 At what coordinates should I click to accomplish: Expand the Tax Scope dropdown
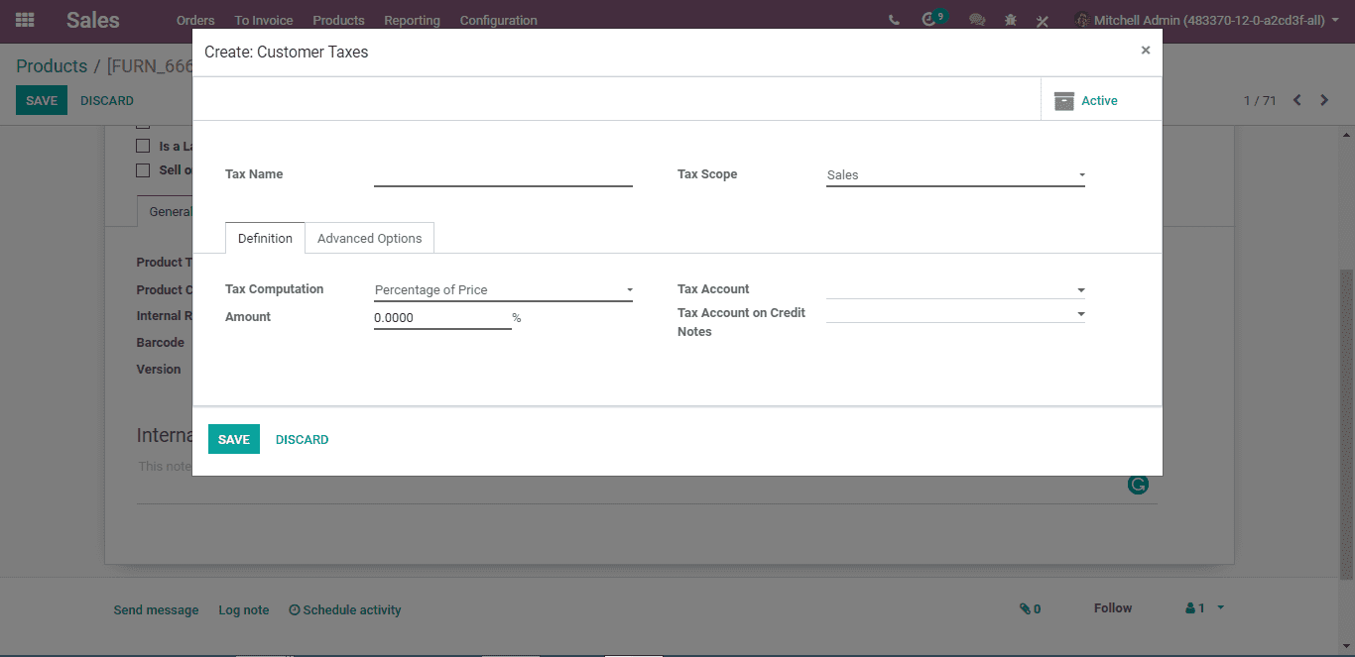[x=955, y=175]
